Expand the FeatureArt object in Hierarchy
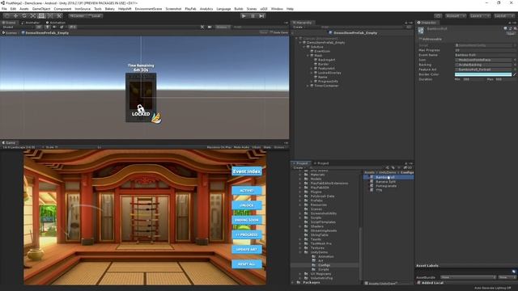This screenshot has height=291, width=518. tap(312, 68)
